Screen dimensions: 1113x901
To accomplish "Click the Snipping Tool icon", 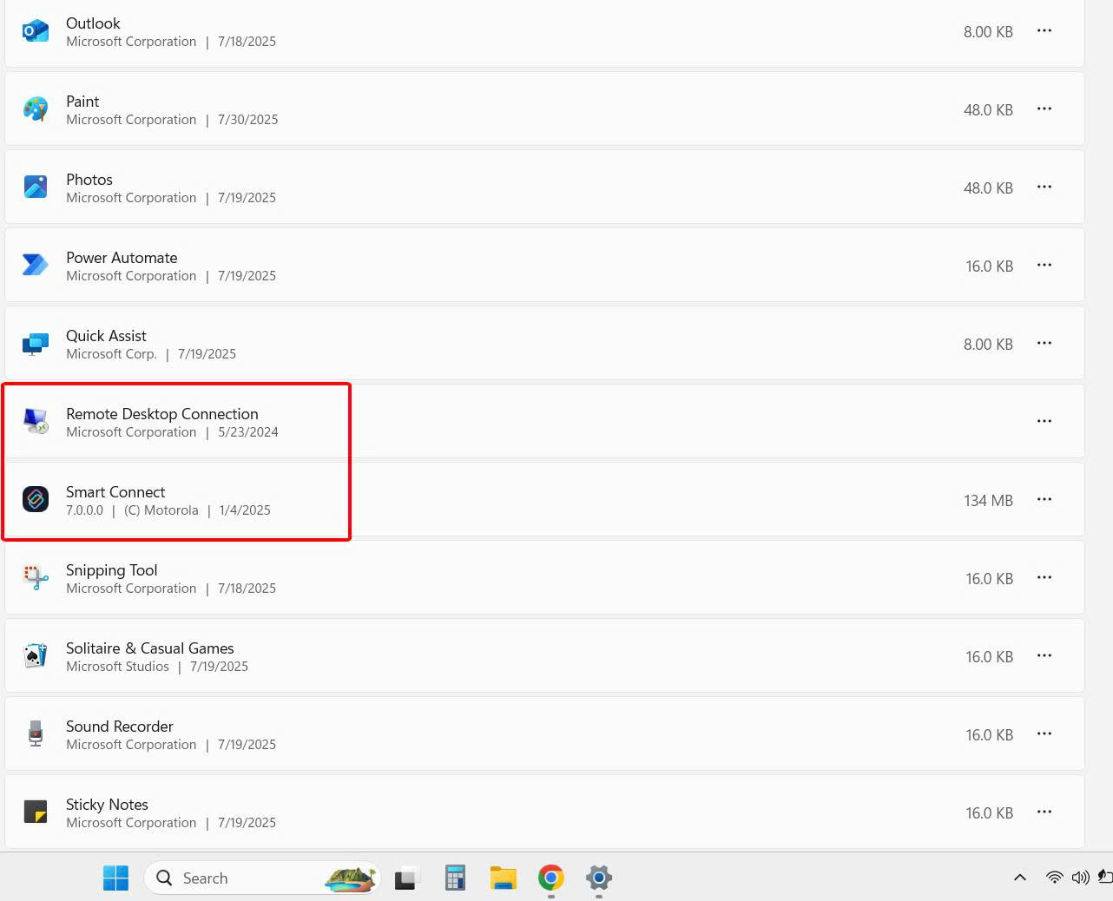I will (x=36, y=578).
